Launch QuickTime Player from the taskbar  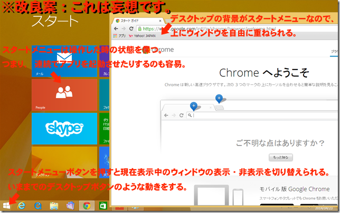[38, 206]
